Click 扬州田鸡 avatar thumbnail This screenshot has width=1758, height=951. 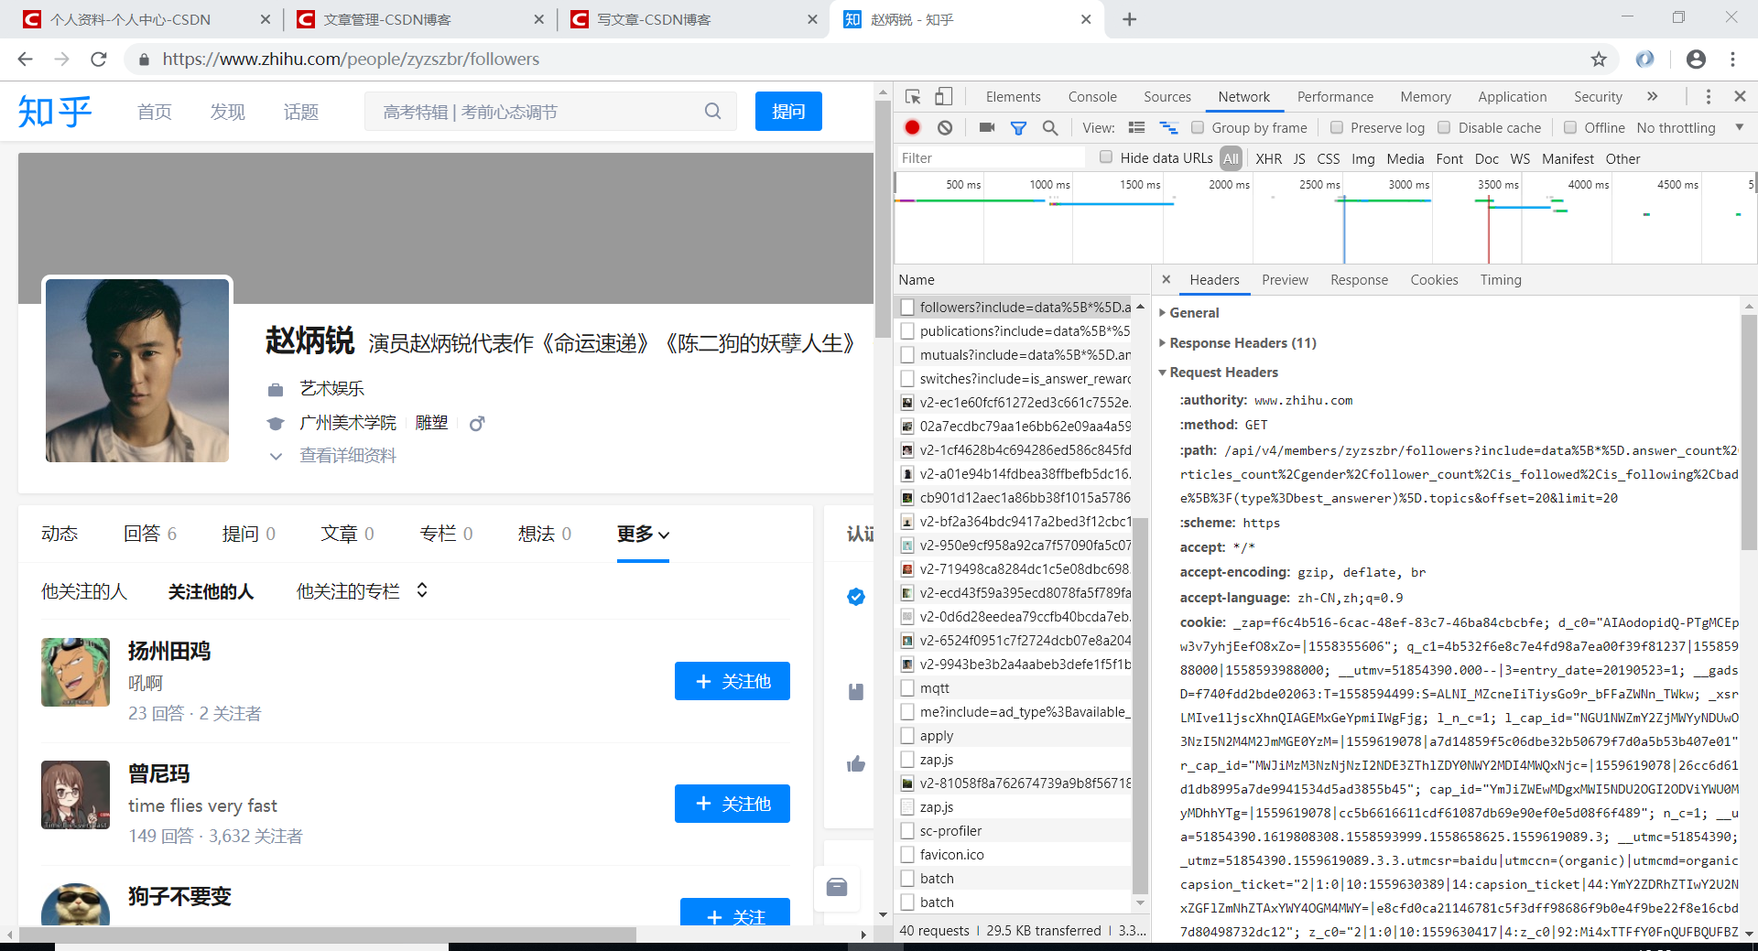pos(75,672)
